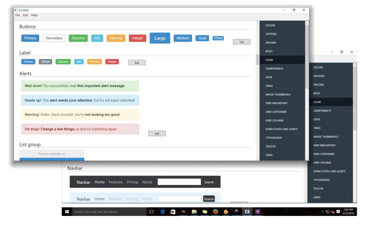Click the light navbar search input
374x226 pixels.
179,199
